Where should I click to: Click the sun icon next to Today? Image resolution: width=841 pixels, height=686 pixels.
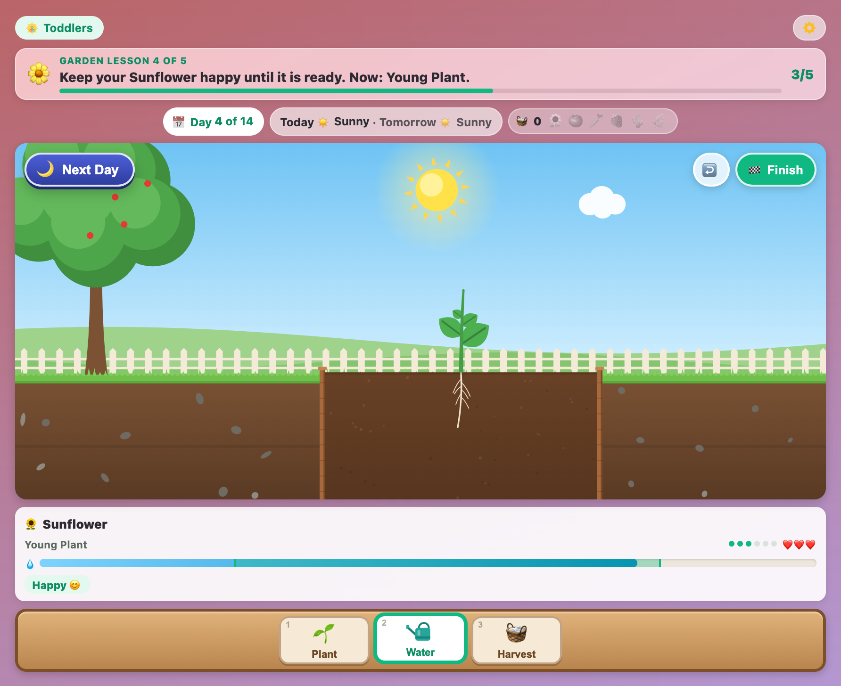[323, 122]
